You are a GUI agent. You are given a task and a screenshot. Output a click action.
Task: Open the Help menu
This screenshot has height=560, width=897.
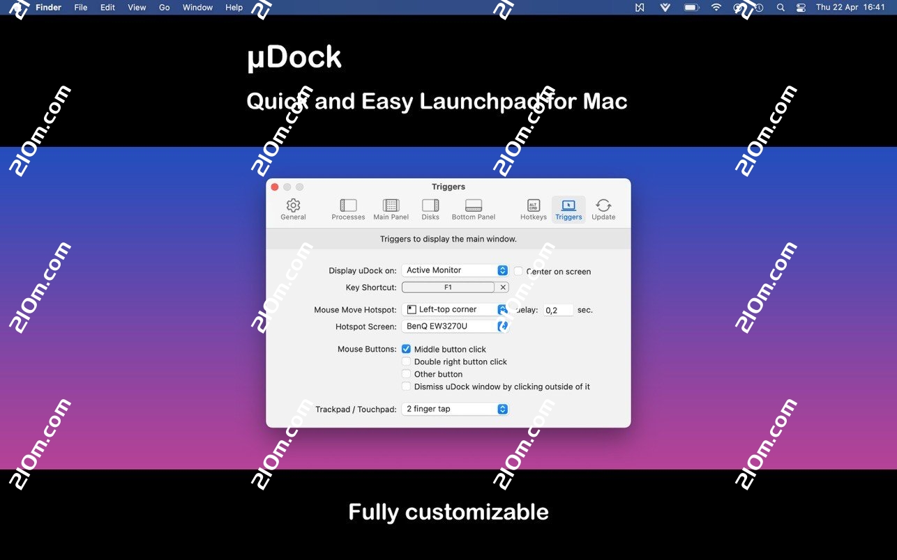tap(234, 8)
